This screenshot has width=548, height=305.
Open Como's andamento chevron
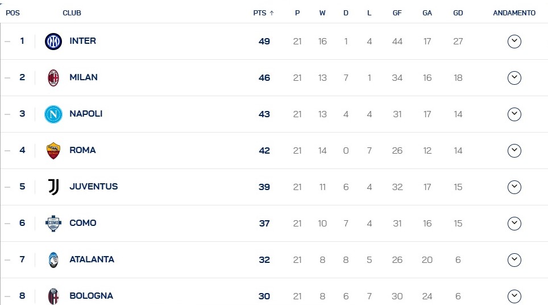click(514, 223)
